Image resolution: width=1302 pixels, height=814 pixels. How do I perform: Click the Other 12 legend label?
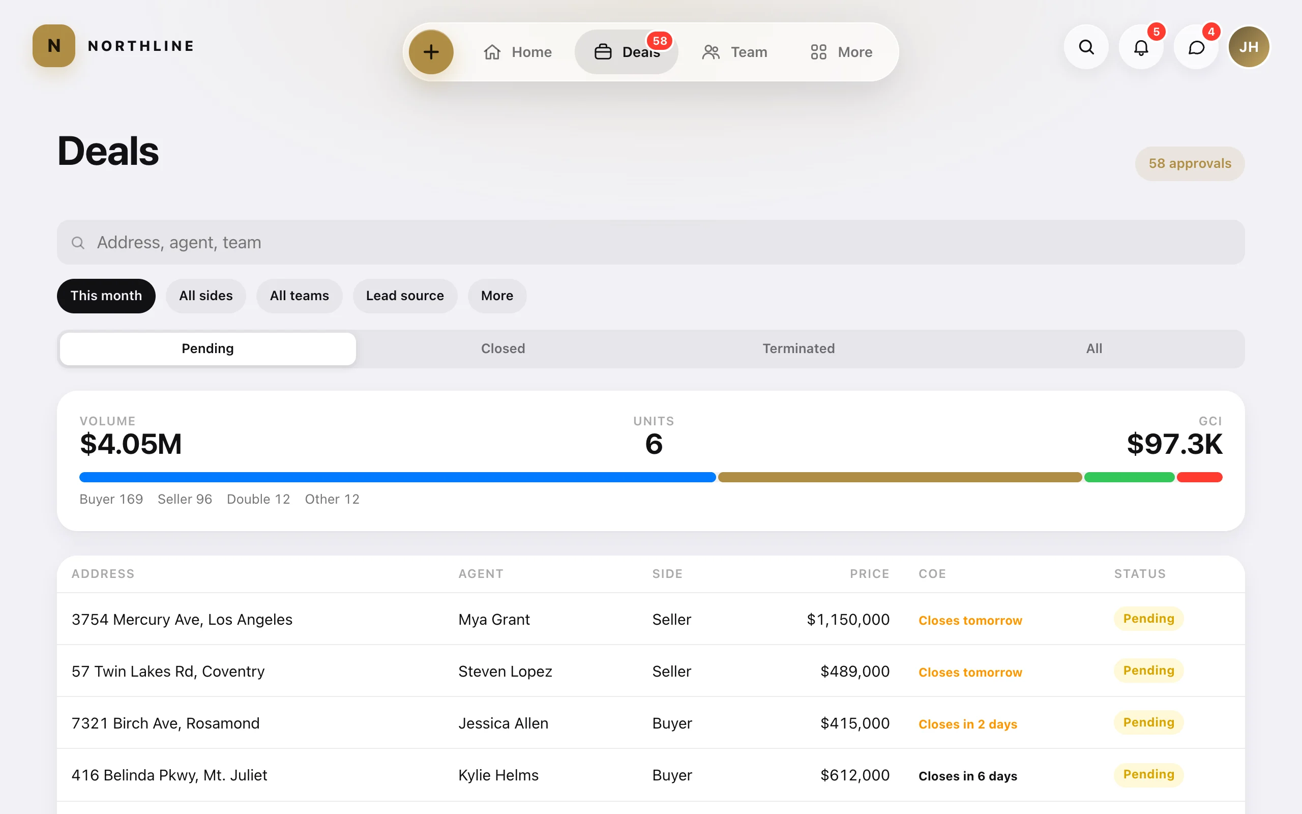(x=332, y=499)
